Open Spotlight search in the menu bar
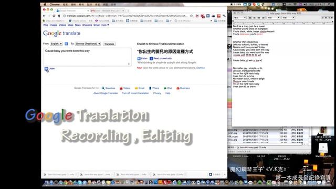This screenshot has height=189, width=336. point(329,4)
